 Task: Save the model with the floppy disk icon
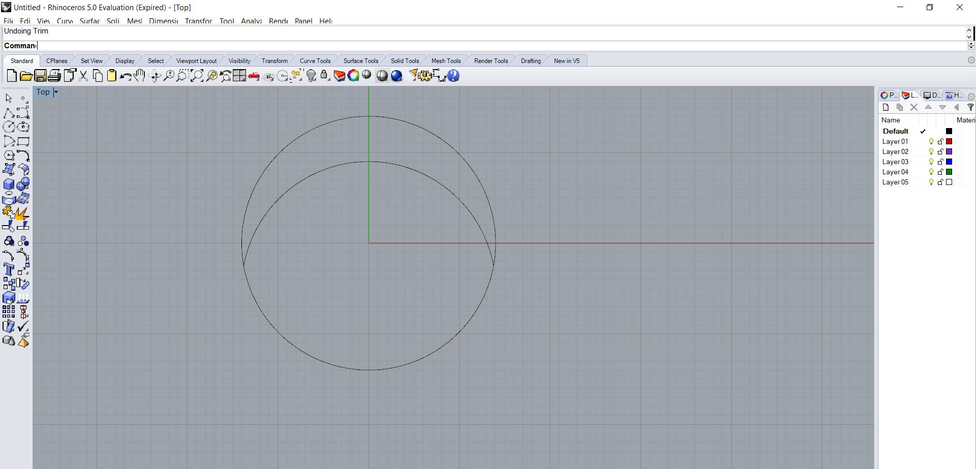[40, 76]
